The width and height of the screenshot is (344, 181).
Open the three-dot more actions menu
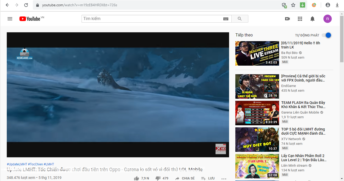click(x=224, y=179)
